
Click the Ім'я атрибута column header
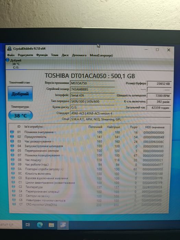[x=33, y=127]
